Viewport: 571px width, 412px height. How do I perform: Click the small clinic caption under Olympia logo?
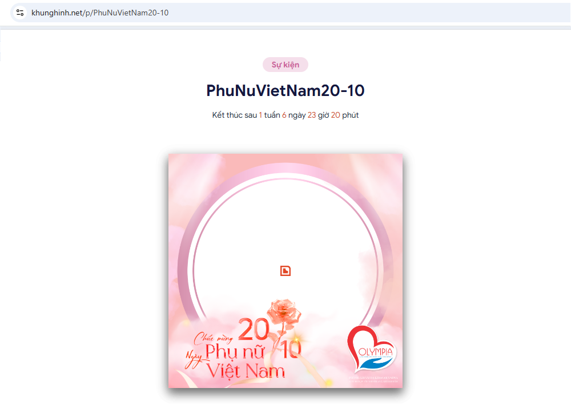click(373, 379)
